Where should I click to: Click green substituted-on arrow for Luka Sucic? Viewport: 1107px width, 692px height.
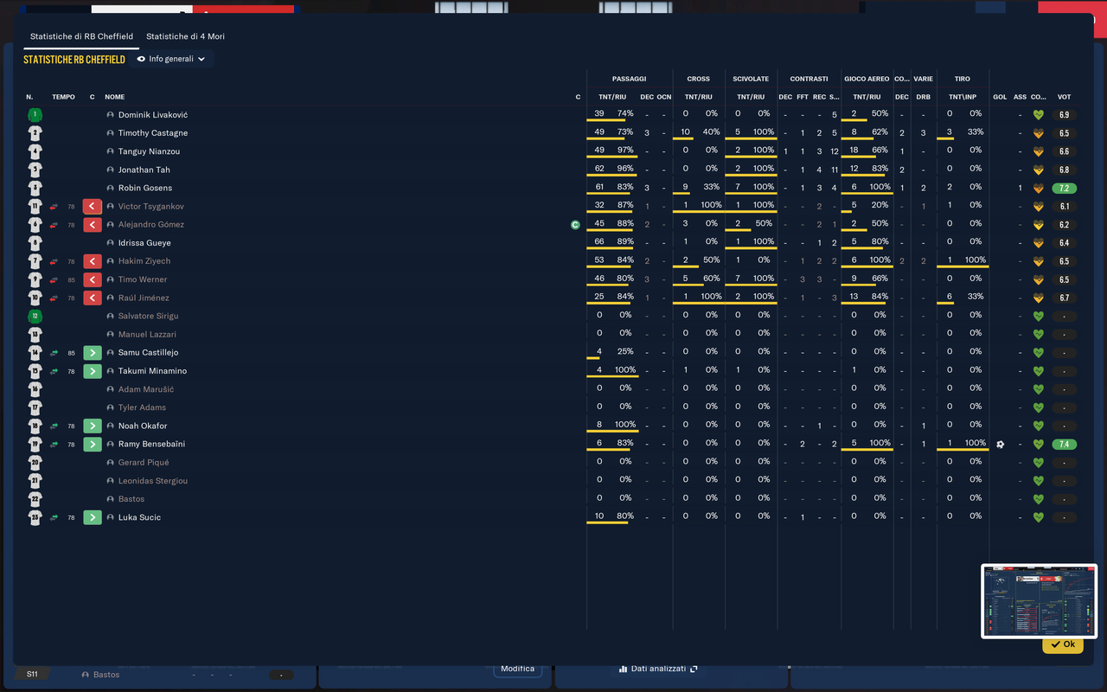coord(93,517)
